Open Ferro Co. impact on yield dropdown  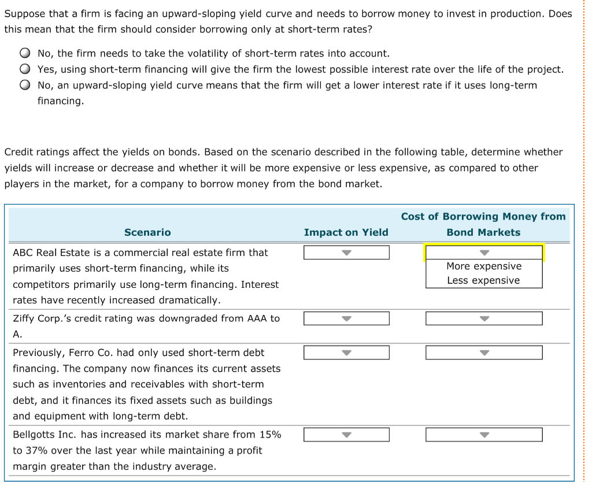click(346, 352)
